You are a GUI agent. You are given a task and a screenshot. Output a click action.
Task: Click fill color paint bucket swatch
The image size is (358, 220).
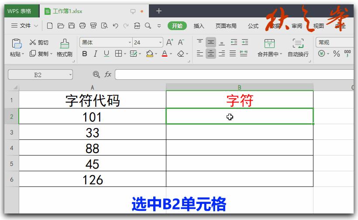click(150, 54)
